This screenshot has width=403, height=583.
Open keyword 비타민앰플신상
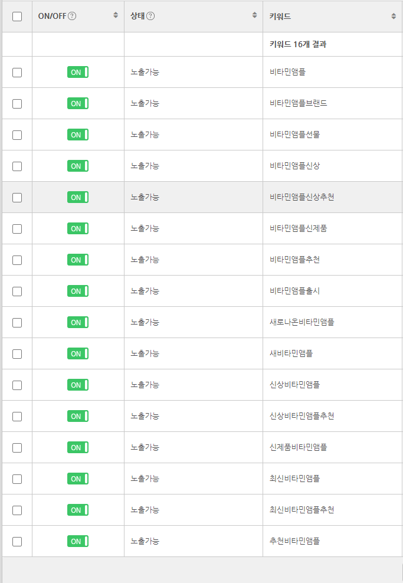[x=294, y=166]
